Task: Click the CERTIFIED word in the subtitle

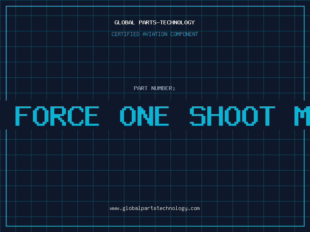Action: tap(126, 34)
